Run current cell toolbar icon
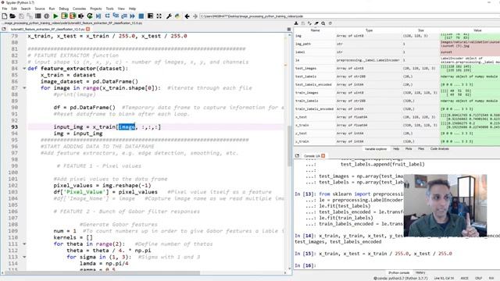 (x=64, y=16)
